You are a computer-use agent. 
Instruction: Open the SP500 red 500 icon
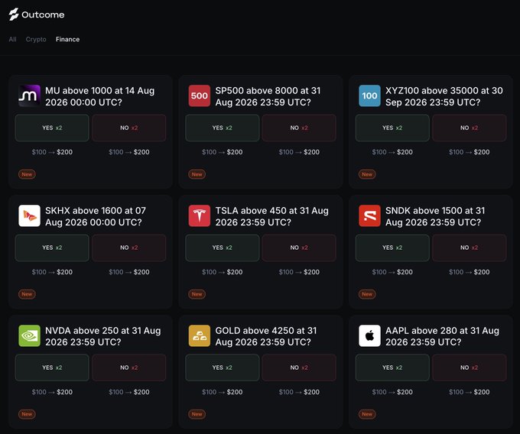[200, 96]
